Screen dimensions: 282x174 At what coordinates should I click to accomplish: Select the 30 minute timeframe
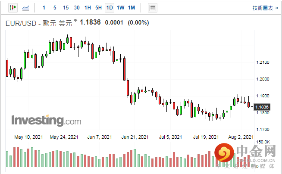[76, 8]
